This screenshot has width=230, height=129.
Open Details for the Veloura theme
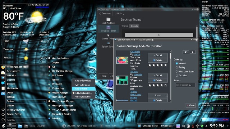coord(158,80)
